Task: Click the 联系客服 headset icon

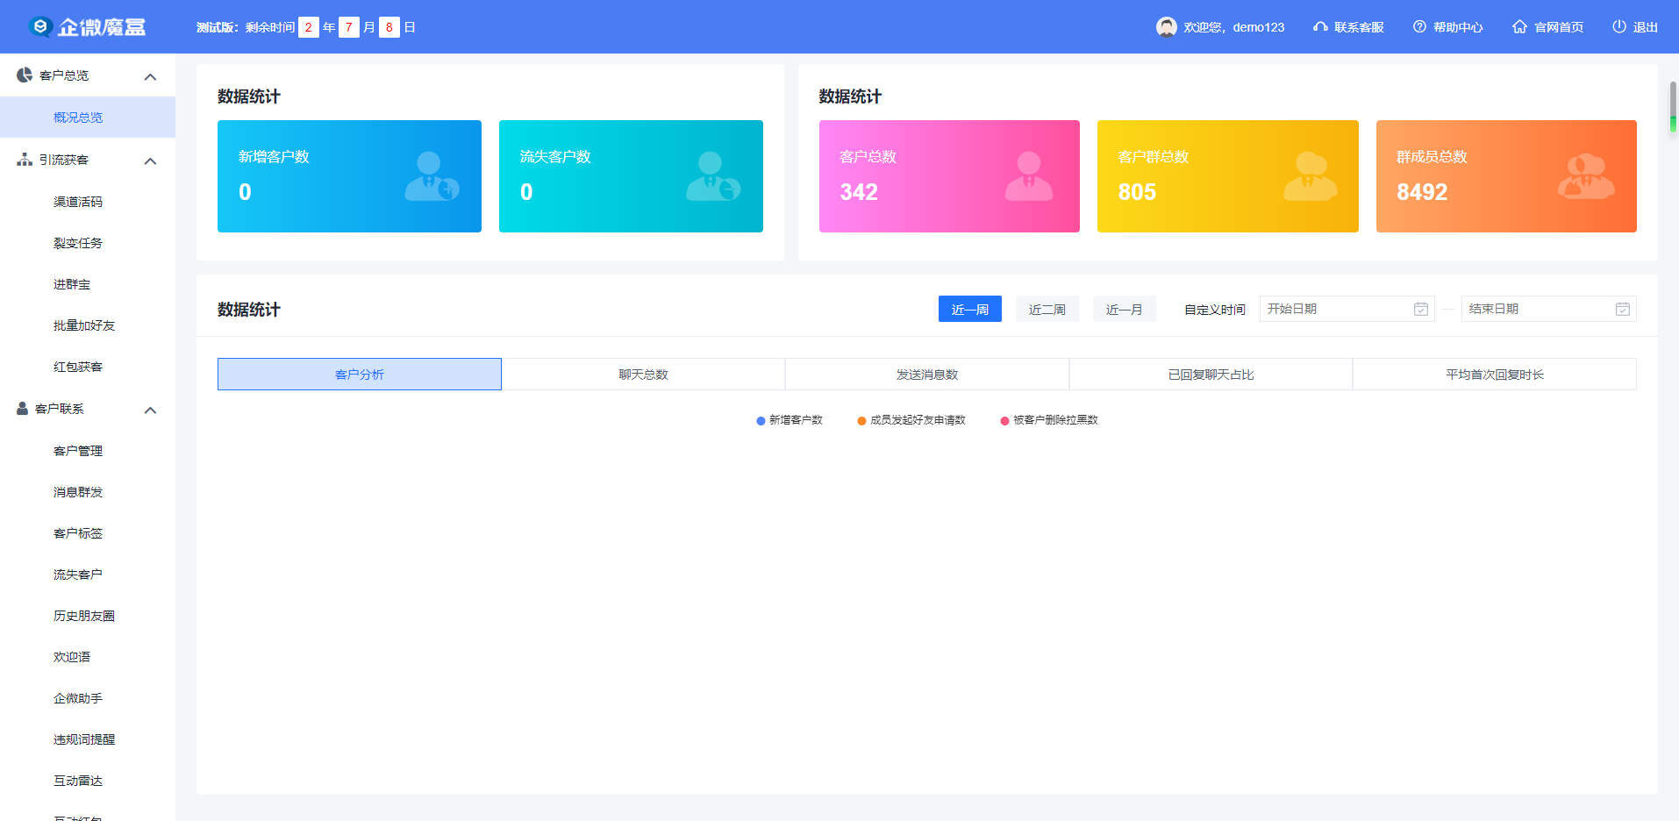Action: pos(1320,27)
